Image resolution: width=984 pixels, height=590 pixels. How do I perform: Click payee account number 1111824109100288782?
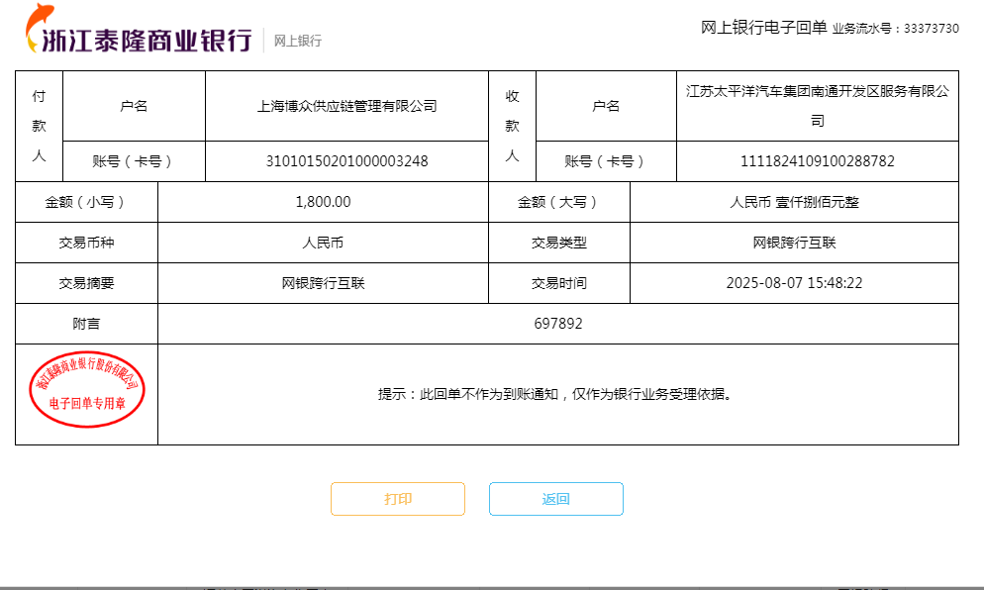(x=817, y=161)
